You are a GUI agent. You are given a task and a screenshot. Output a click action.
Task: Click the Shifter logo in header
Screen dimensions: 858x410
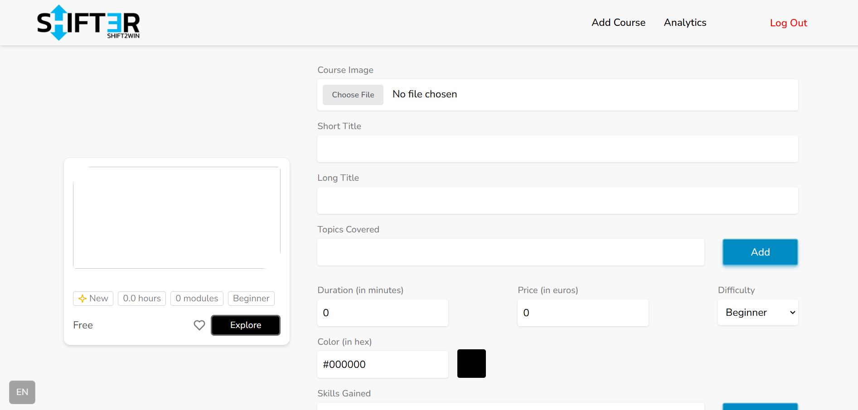pos(88,23)
